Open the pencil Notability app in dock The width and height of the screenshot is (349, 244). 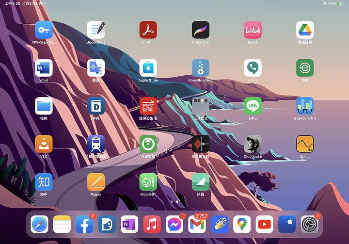point(220,224)
